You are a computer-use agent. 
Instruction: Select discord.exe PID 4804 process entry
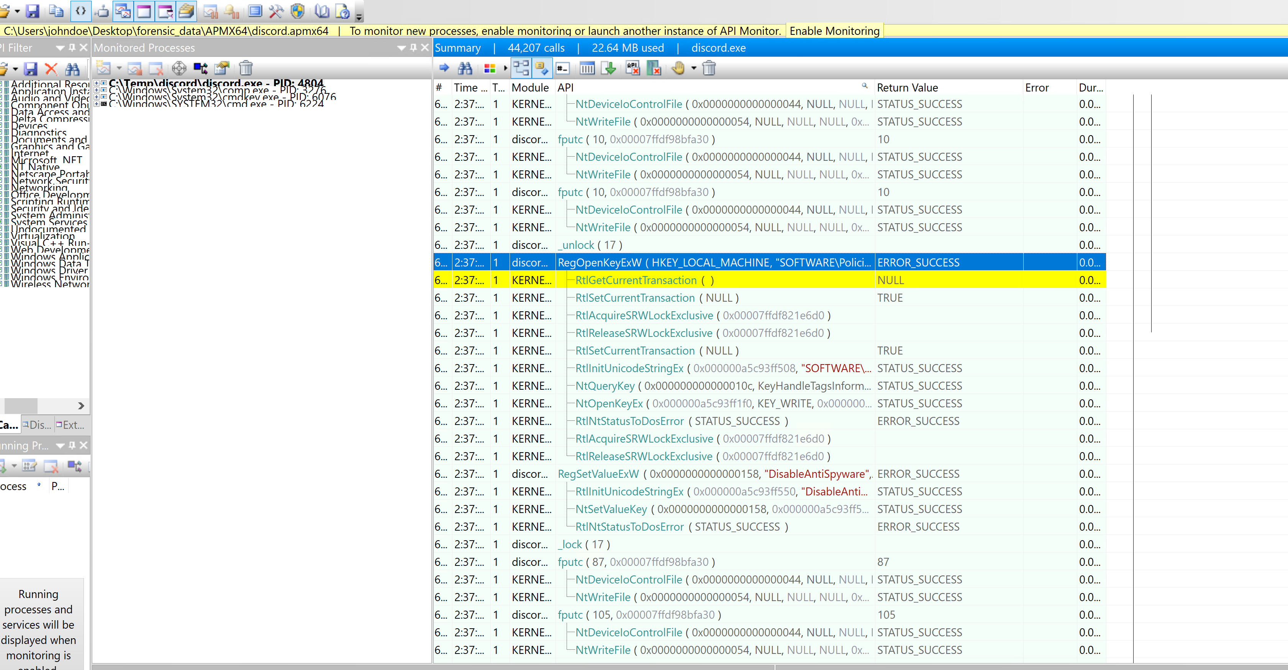click(x=216, y=83)
